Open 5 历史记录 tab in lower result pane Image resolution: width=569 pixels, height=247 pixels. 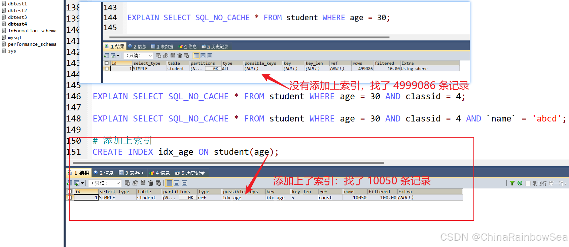190,173
